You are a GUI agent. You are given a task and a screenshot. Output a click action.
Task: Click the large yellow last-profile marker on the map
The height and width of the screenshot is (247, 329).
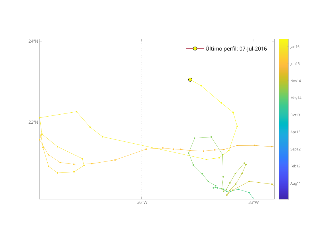click(190, 80)
